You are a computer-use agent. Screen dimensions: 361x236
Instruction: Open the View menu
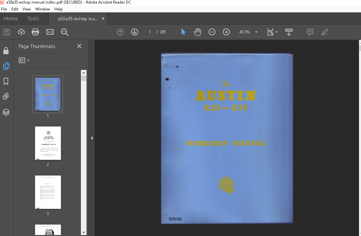coord(27,9)
